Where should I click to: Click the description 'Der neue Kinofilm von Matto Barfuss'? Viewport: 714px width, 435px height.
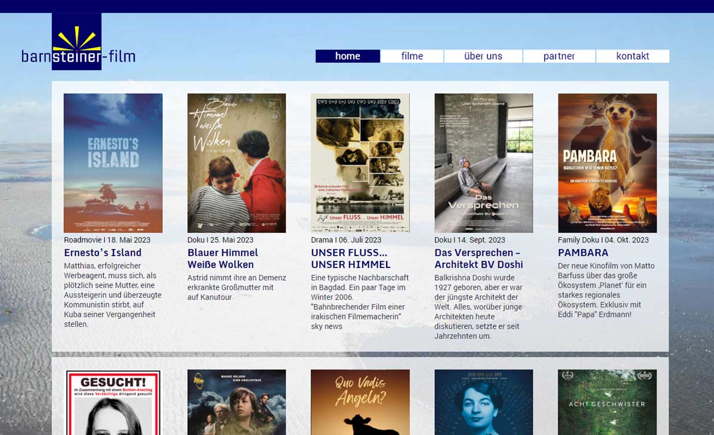[606, 290]
